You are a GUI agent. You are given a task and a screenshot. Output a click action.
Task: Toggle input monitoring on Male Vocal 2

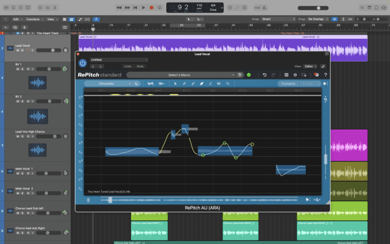32,193
